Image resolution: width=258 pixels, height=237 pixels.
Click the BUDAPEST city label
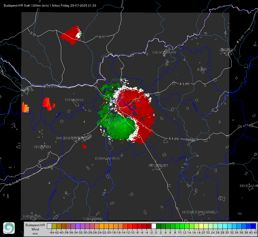(116, 109)
